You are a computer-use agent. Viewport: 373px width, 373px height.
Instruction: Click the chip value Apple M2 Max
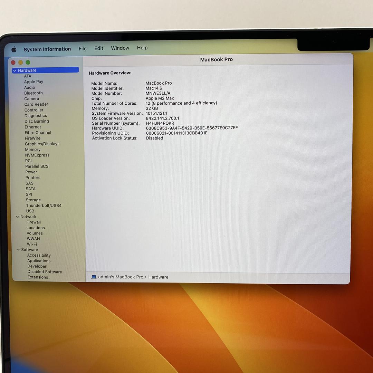[x=160, y=98]
